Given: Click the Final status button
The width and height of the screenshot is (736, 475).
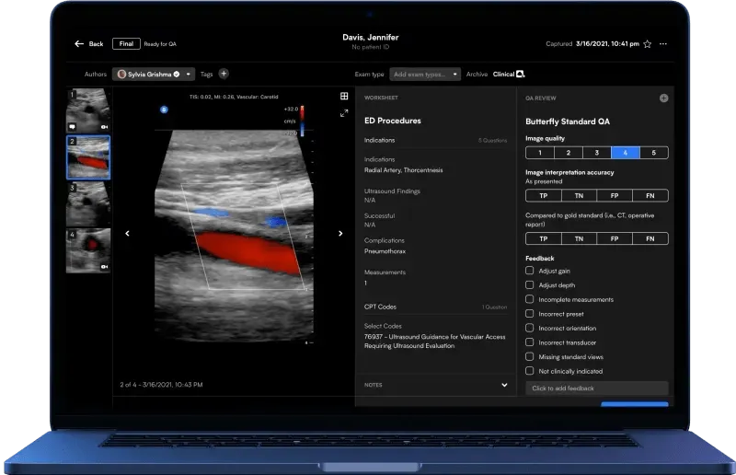Looking at the screenshot, I should pos(126,43).
